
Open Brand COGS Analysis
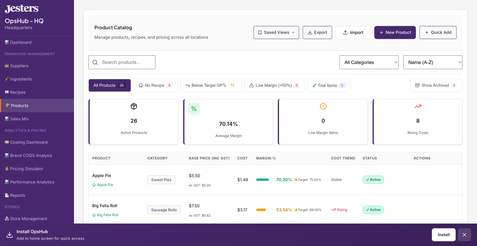coord(31,155)
